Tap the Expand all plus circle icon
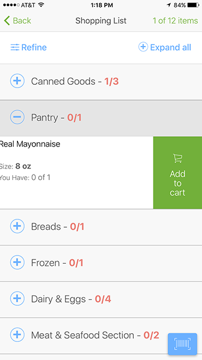 pyautogui.click(x=143, y=47)
